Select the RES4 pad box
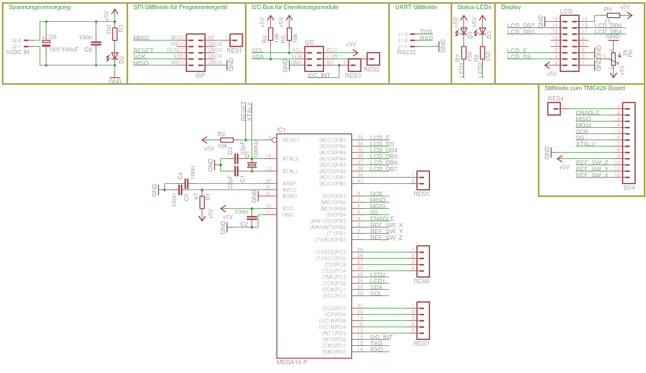Image resolution: width=646 pixels, height=373 pixels. [x=554, y=109]
